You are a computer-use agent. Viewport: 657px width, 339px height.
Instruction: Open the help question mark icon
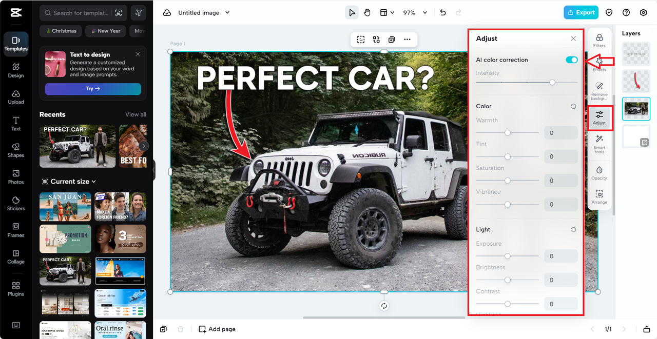(626, 13)
